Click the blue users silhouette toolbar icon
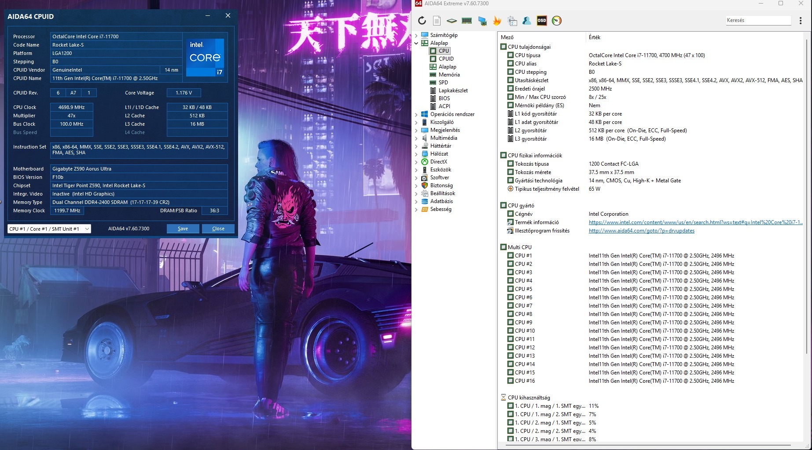 point(527,21)
